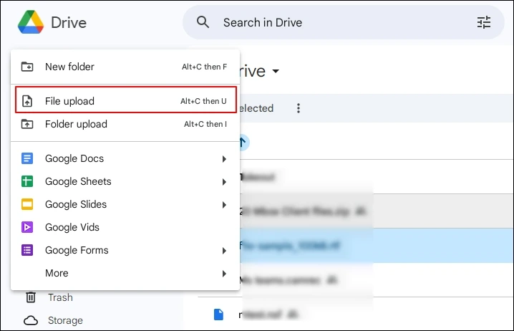Create a new Google Sheets spreadsheet
514x331 pixels.
pos(125,181)
